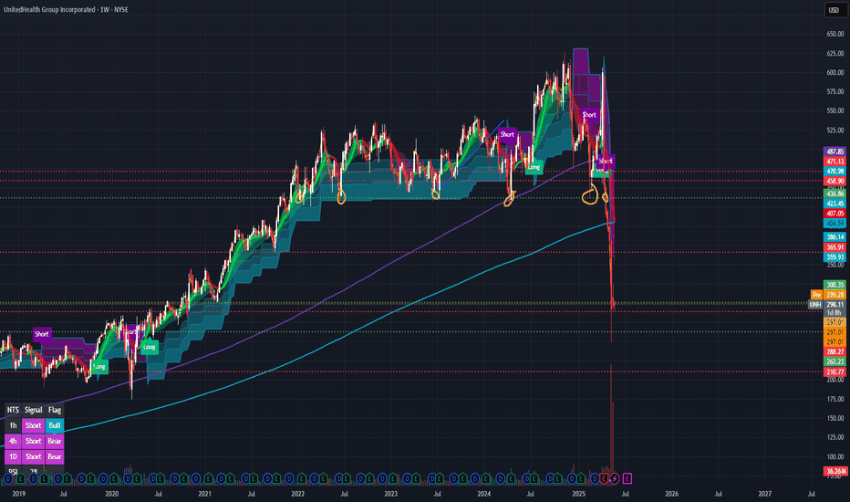Click the NTS header cell

point(13,410)
